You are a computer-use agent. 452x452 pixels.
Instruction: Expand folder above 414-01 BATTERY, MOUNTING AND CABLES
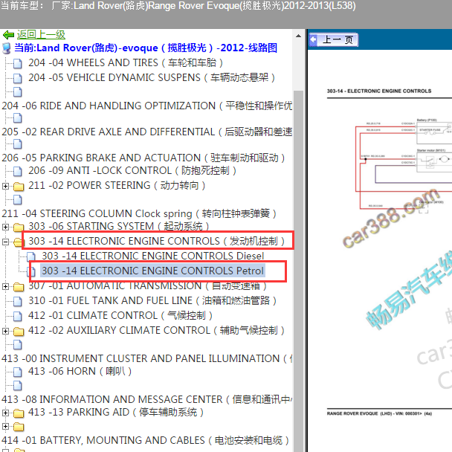pyautogui.click(x=5, y=426)
